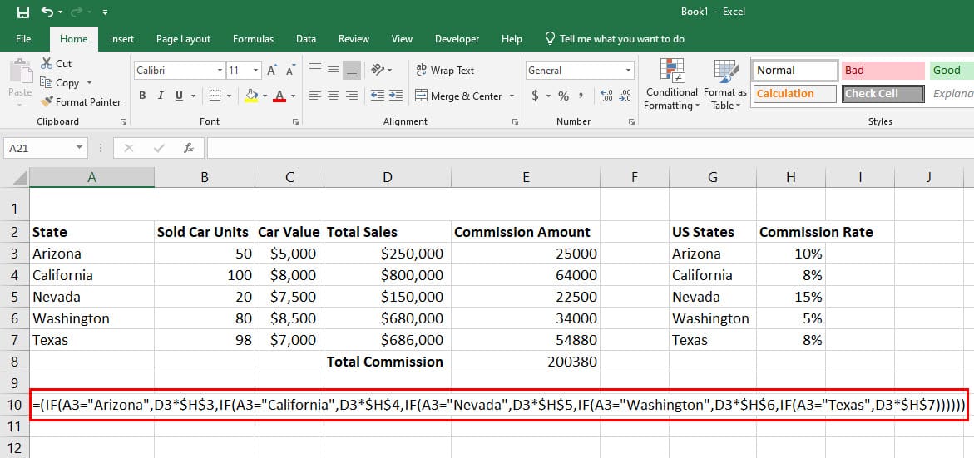The width and height of the screenshot is (974, 458).
Task: Select Align Left icon
Action: coord(315,96)
